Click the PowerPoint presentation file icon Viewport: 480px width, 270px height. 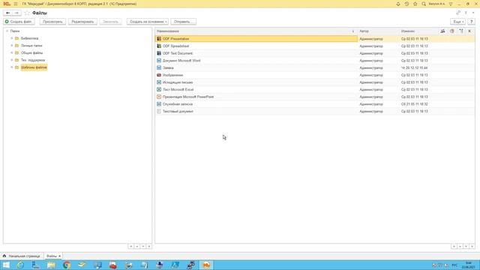pyautogui.click(x=159, y=97)
